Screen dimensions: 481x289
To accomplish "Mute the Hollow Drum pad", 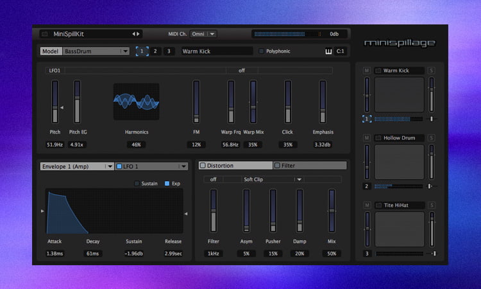I will [x=367, y=137].
